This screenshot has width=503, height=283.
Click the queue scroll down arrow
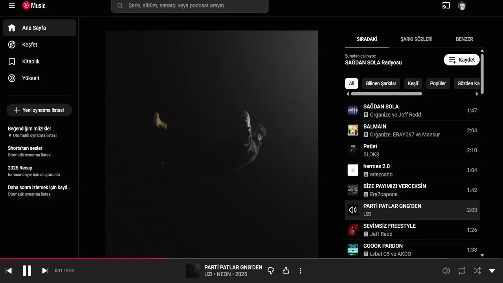tap(482, 255)
